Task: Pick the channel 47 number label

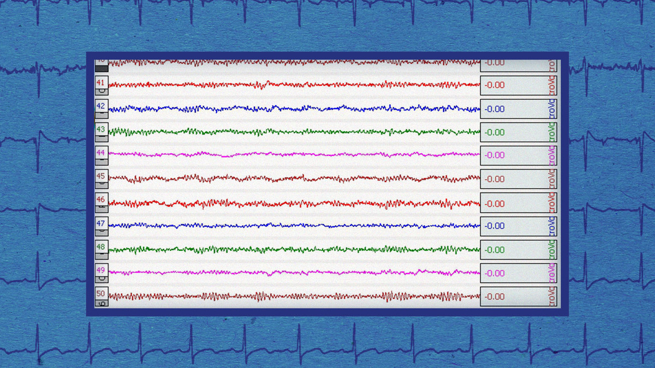Action: point(101,223)
